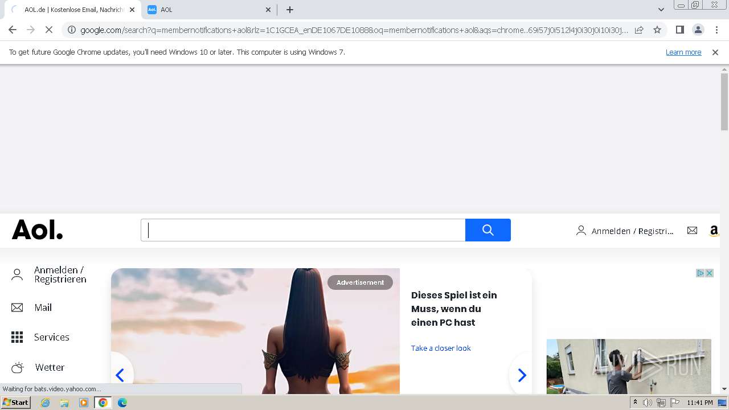729x410 pixels.
Task: Close the second AOL tab
Action: [268, 10]
